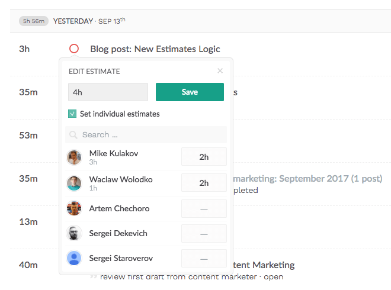Click the 5h 56m total time badge
This screenshot has height=290, width=391.
click(34, 21)
